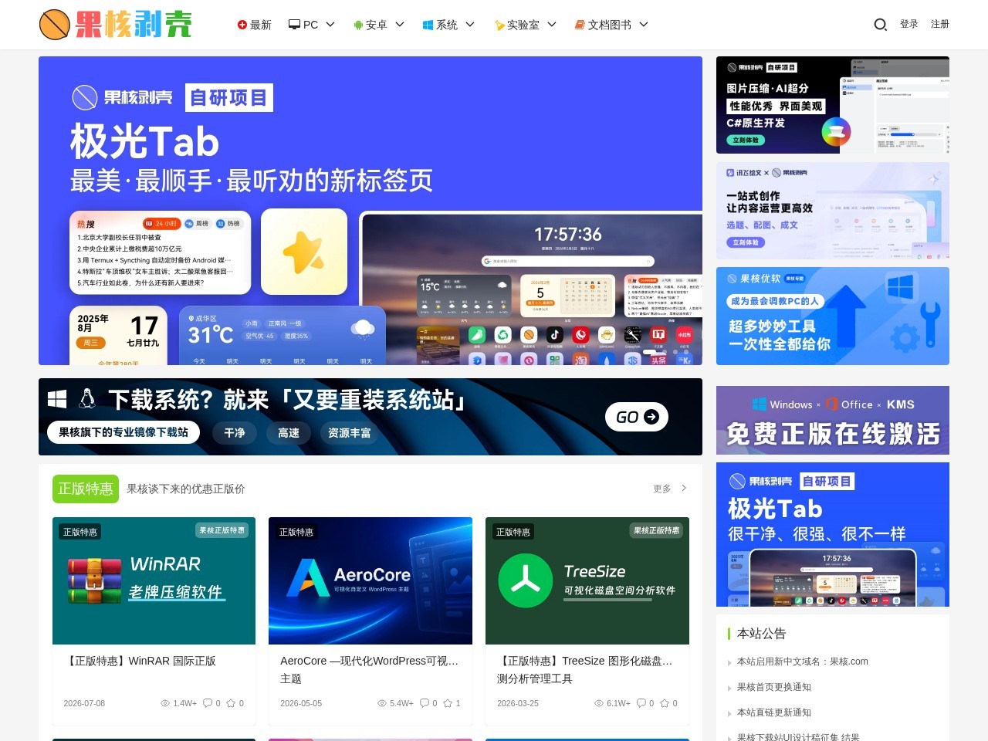The width and height of the screenshot is (988, 741).
Task: Open the WinRAR 老牌压缩软件 thumbnail
Action: 154,580
